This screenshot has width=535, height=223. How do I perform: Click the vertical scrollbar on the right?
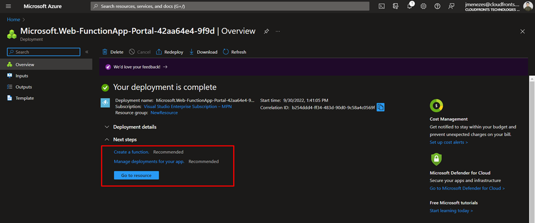[x=532, y=149]
